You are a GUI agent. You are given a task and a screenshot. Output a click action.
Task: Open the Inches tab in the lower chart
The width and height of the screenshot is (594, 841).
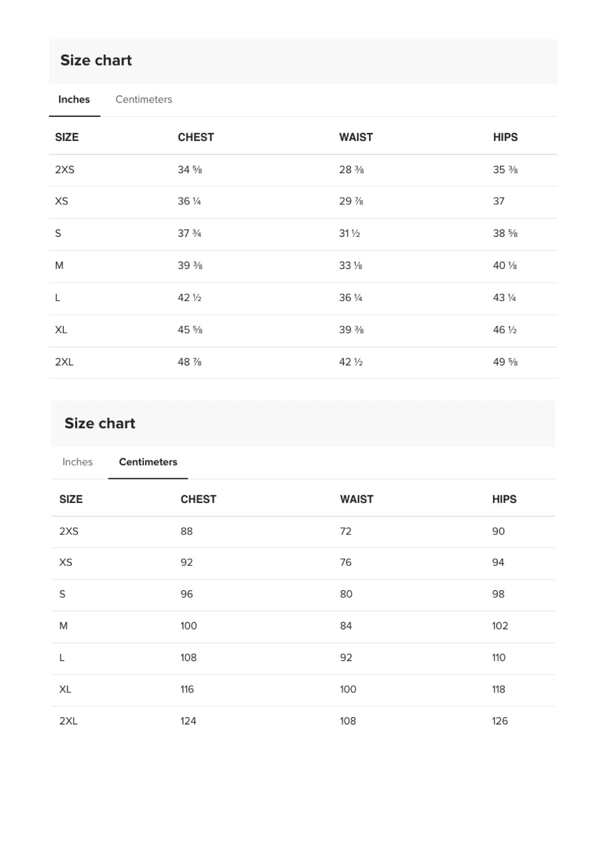coord(77,462)
